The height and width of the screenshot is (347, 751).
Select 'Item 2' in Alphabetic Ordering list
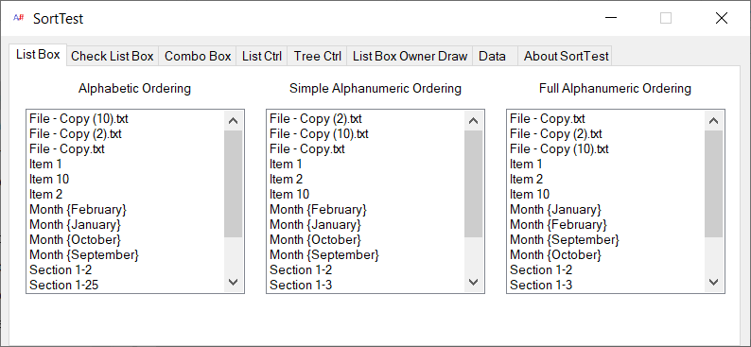click(x=126, y=195)
